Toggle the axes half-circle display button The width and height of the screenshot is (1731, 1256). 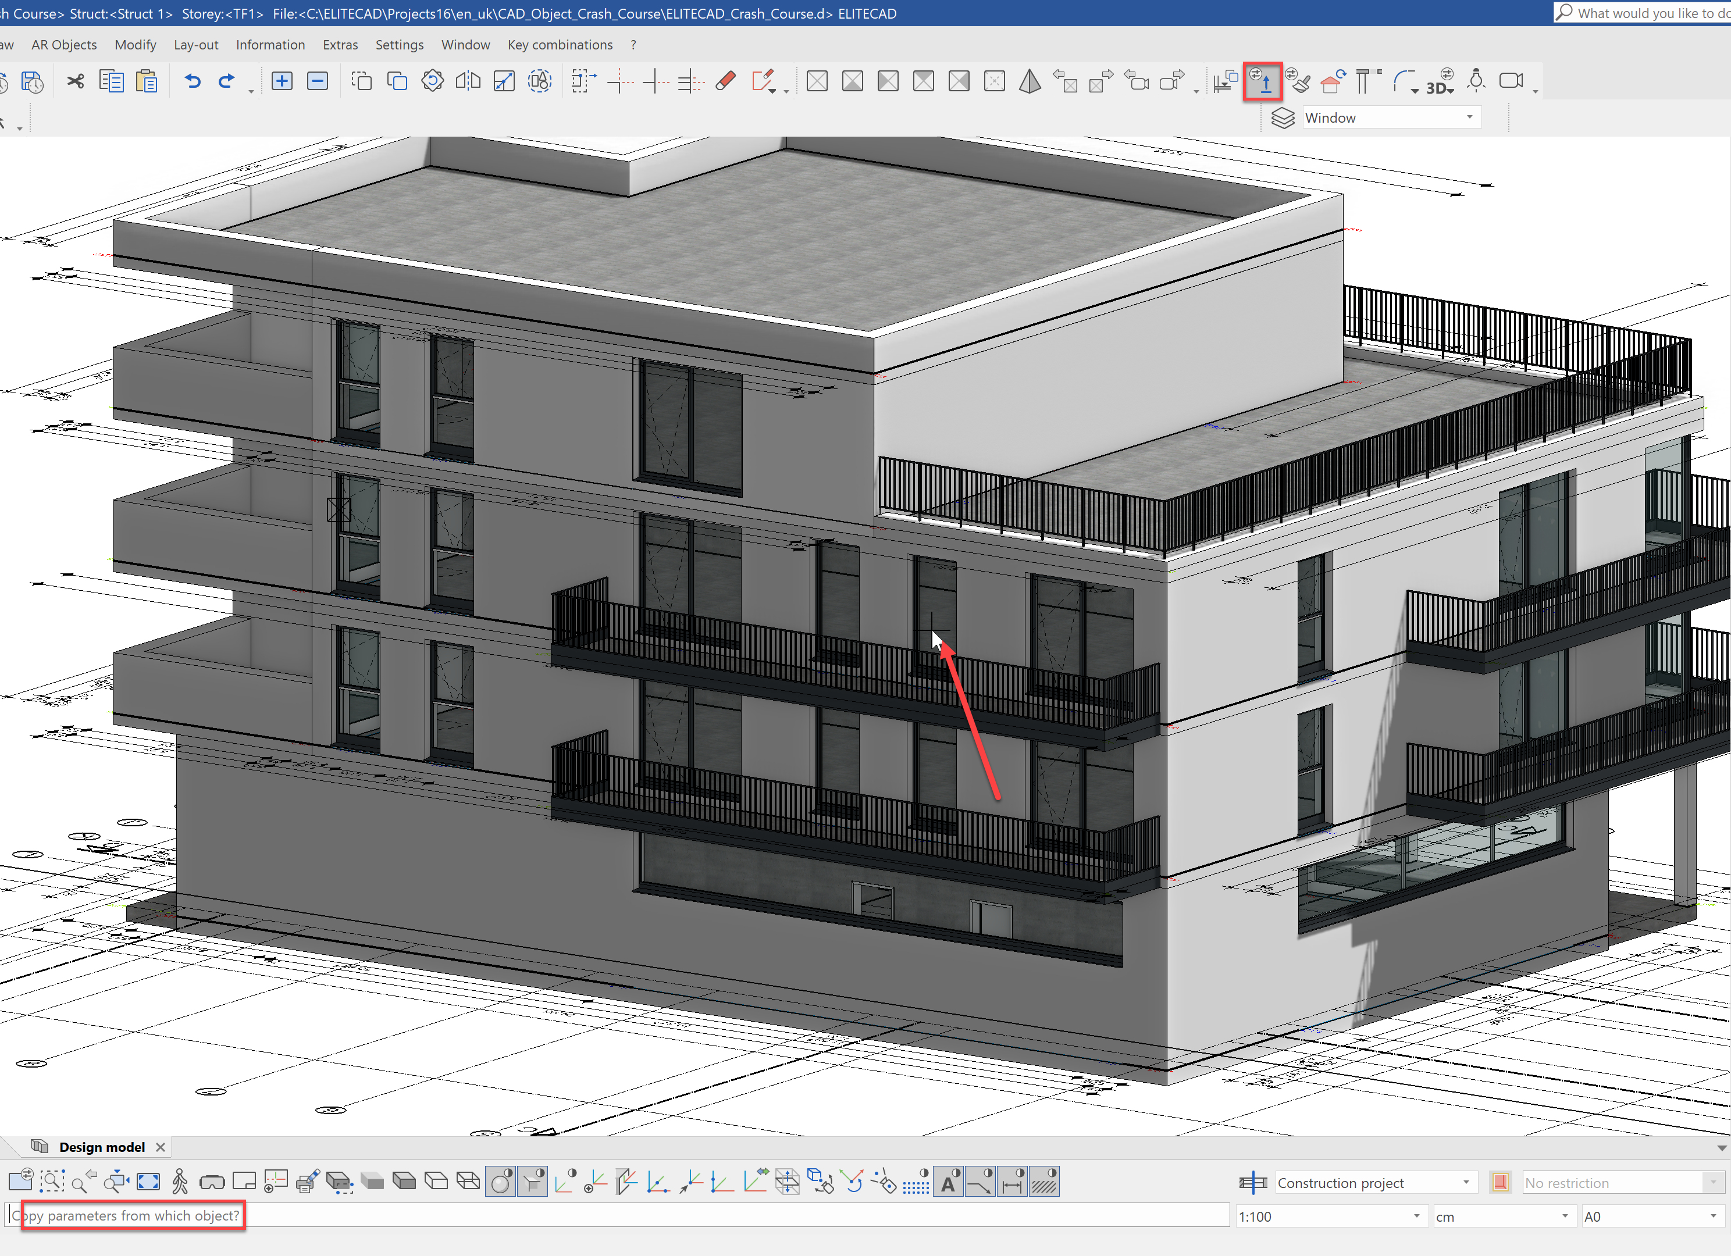(565, 1182)
